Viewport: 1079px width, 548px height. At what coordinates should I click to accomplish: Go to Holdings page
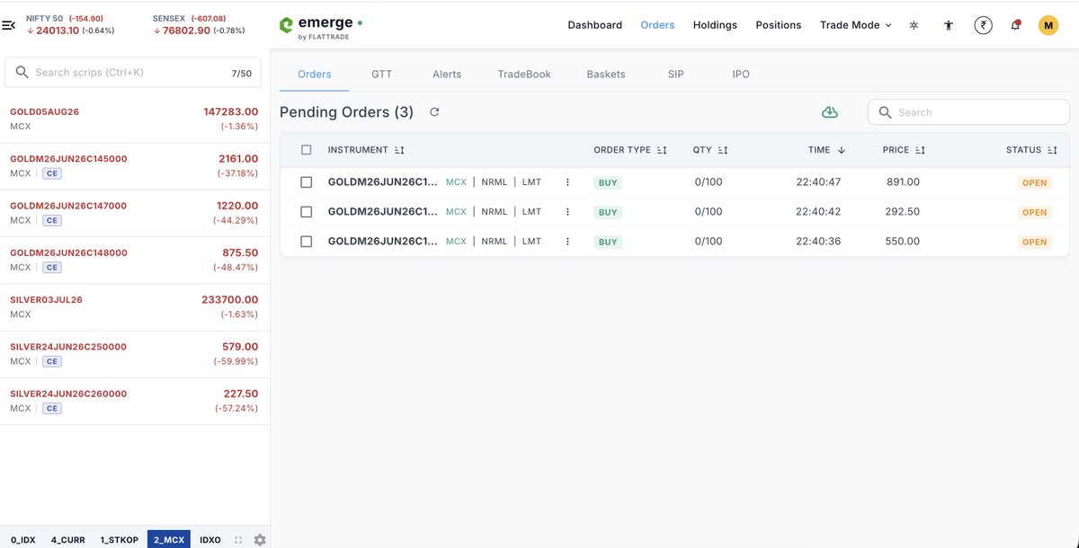[x=715, y=25]
